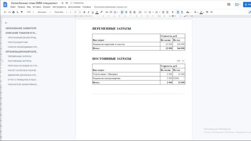Open the Times New font dropdown
Viewport: 251px width, 141px height.
coord(60,12)
